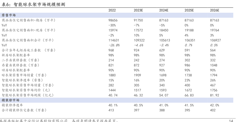Select the 2022 column header
Viewport: 240px width, 122px height.
[x=112, y=11]
